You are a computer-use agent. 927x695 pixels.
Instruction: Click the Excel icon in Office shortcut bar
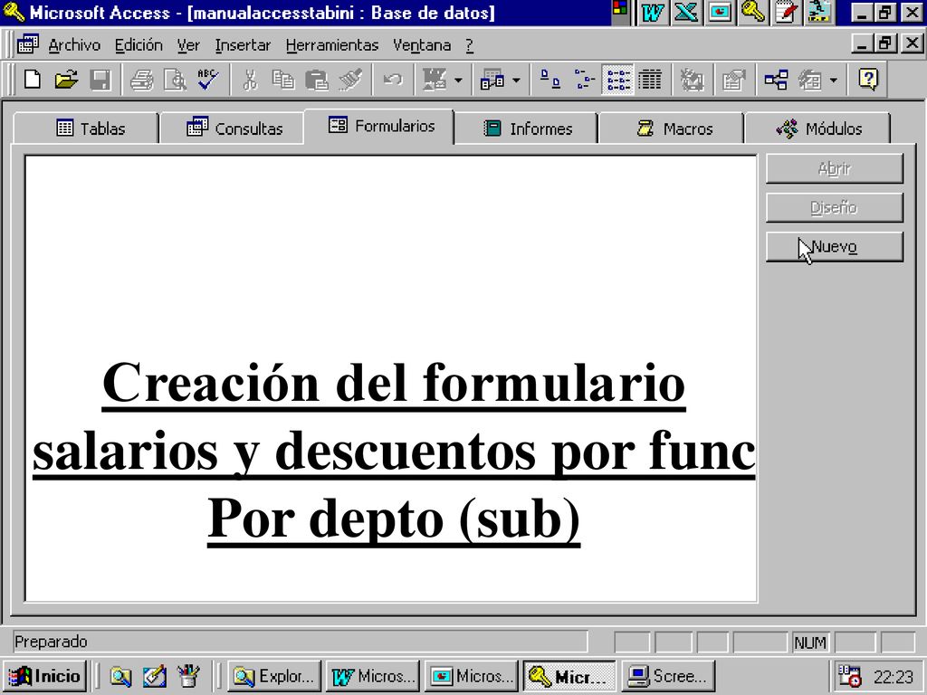coord(686,12)
